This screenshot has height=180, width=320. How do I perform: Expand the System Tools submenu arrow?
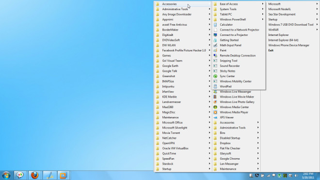263,9
